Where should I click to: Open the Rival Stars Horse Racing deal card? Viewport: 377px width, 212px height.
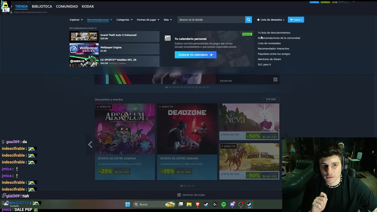[249, 161]
